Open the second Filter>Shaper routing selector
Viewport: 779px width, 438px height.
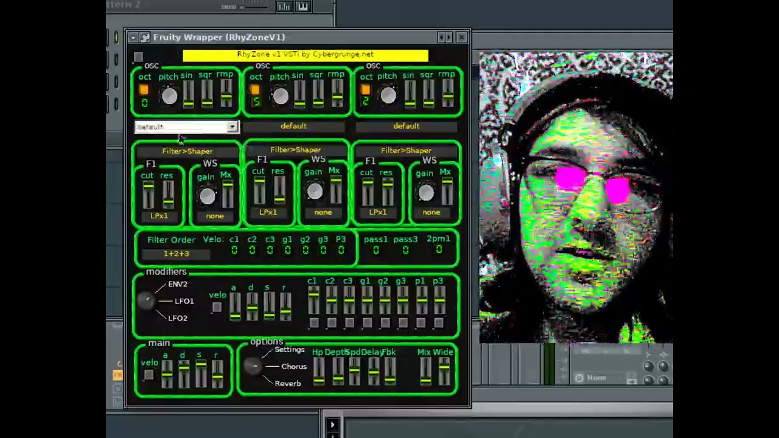click(296, 150)
